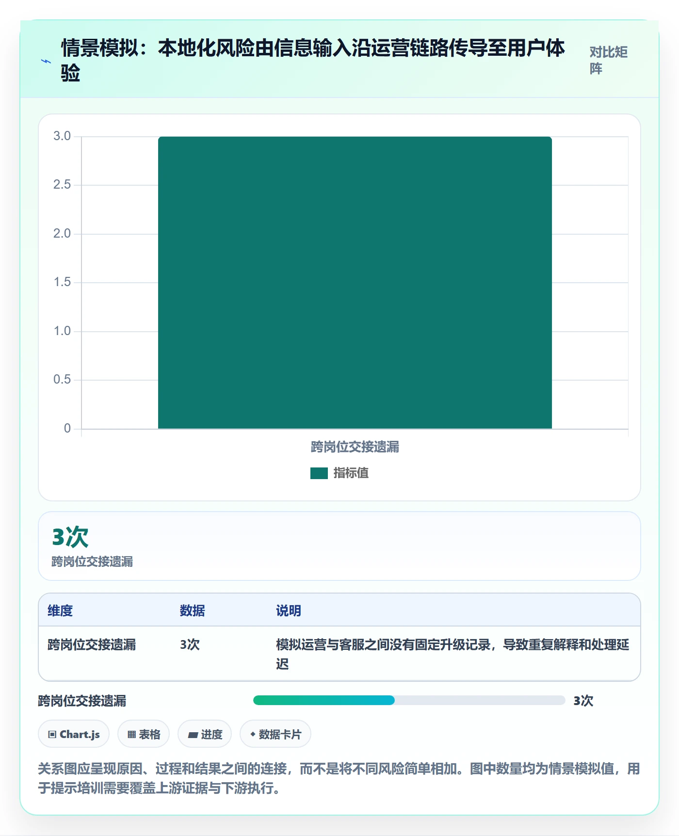Click the 维度 column header
Screen dimensions: 679x836
(x=60, y=611)
